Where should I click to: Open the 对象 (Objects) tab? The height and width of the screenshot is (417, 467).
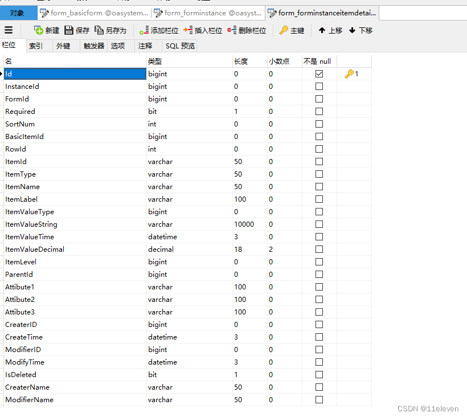click(18, 13)
